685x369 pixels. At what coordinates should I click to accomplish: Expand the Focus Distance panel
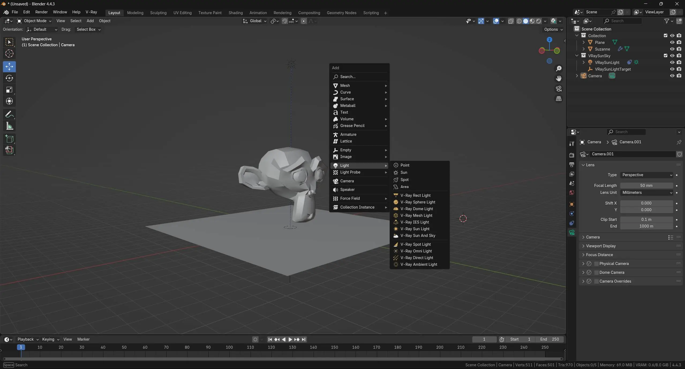coord(599,255)
